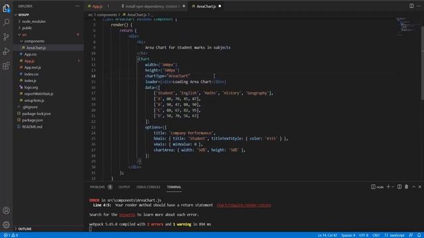The height and width of the screenshot is (238, 424).
Task: Change line ending via CRLF status item
Action: tap(376, 235)
